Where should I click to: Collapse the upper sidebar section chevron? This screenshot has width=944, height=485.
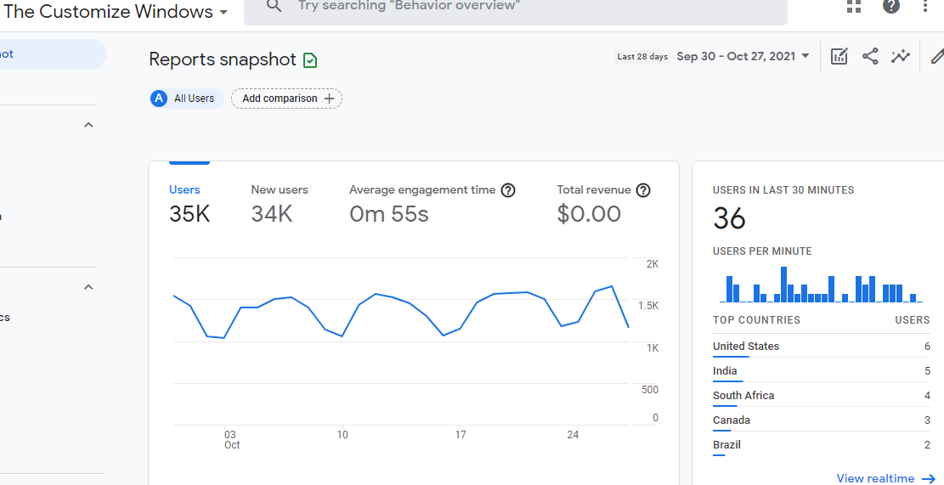pyautogui.click(x=88, y=125)
